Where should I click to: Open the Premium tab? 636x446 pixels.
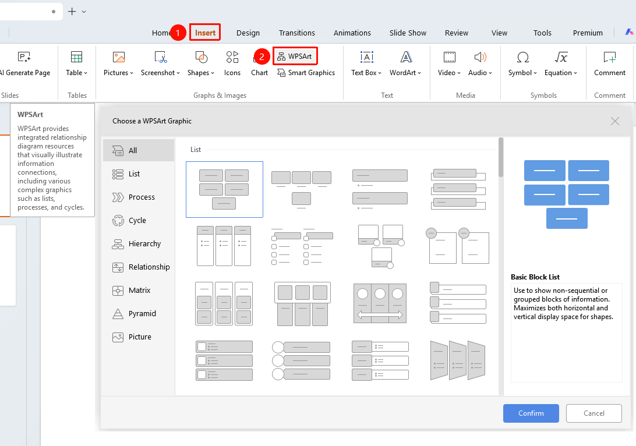(588, 33)
